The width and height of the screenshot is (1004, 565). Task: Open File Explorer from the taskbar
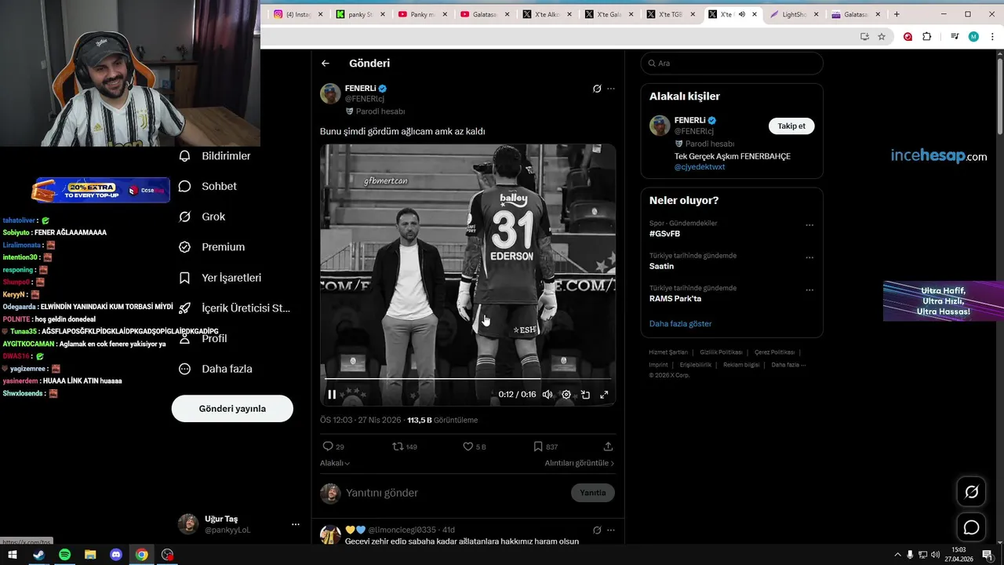pos(90,555)
